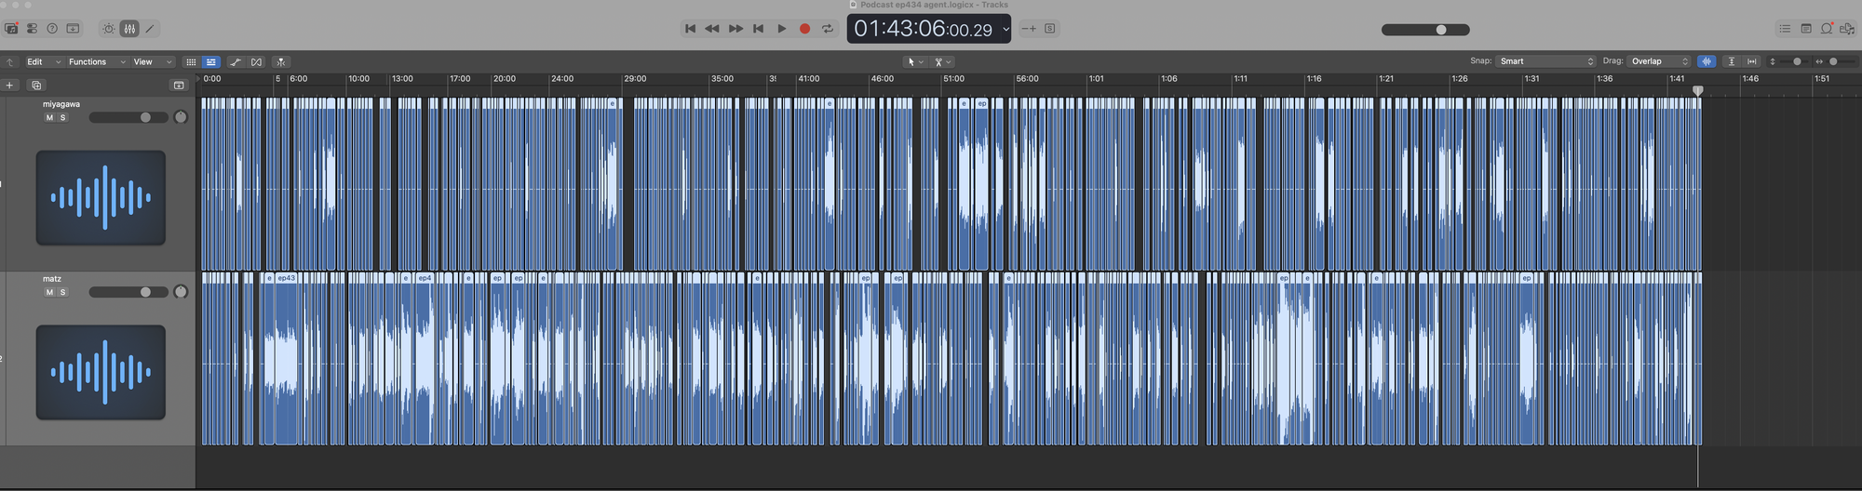The width and height of the screenshot is (1862, 491).
Task: Click the matz track name
Action: (52, 279)
